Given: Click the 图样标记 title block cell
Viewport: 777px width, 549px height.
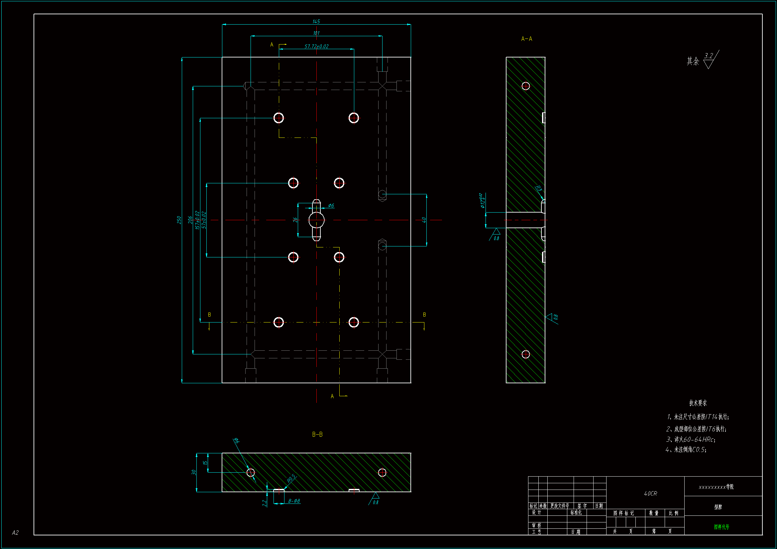Looking at the screenshot, I should 624,513.
